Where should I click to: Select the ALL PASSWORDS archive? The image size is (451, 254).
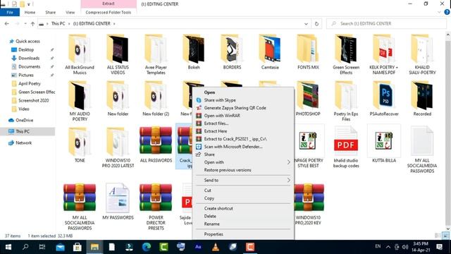(156, 144)
